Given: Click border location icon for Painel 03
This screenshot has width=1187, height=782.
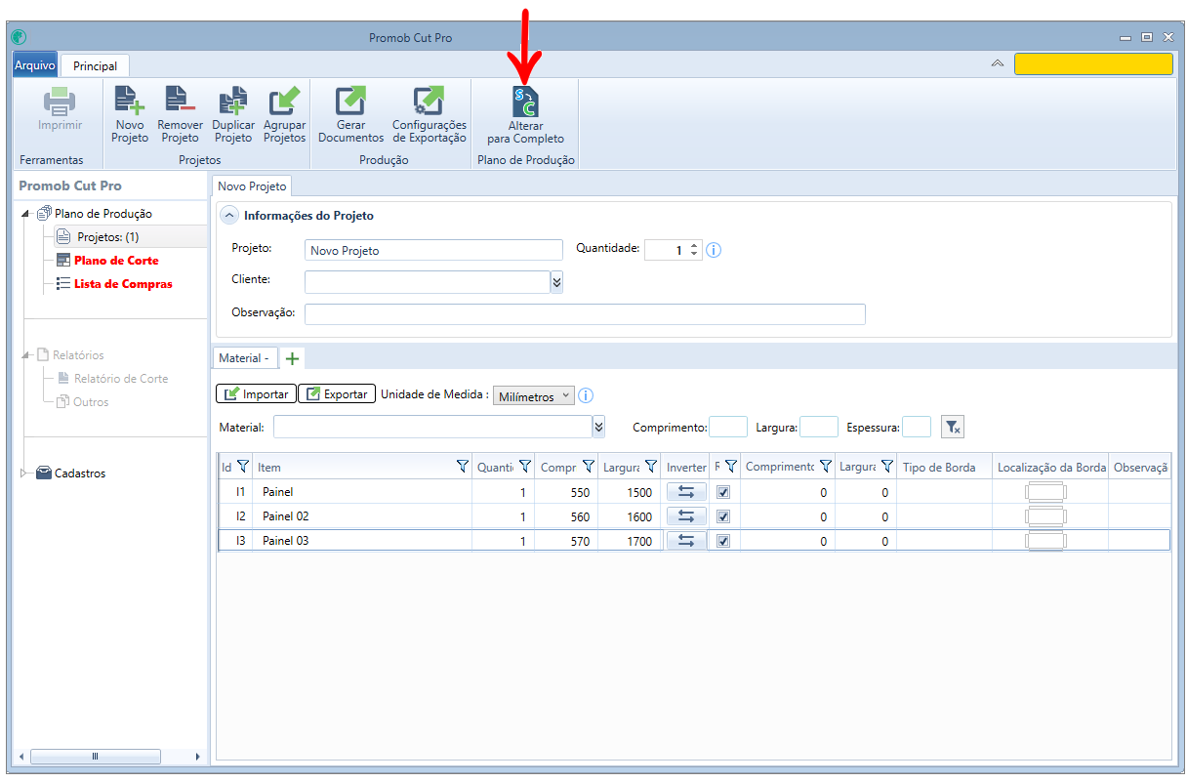Looking at the screenshot, I should tap(1045, 540).
